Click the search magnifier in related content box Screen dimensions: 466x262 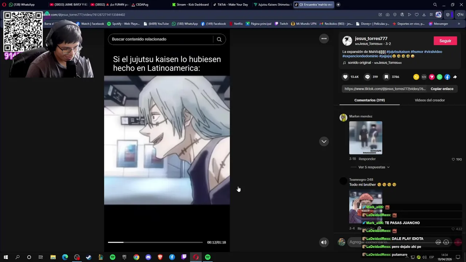[x=219, y=39]
